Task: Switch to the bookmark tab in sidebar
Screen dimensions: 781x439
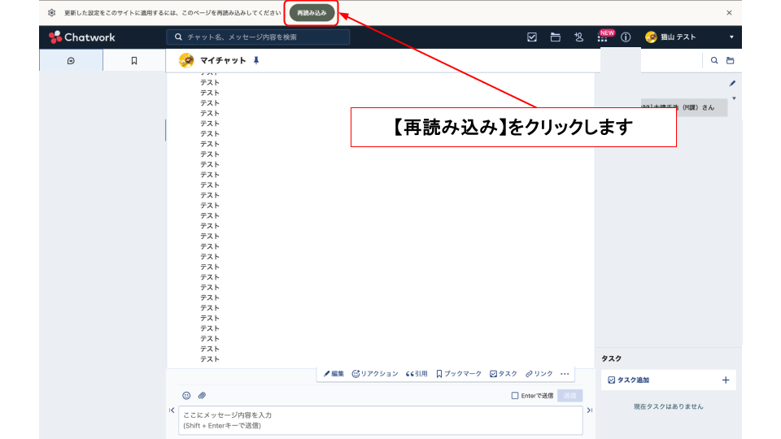Action: pyautogui.click(x=134, y=61)
